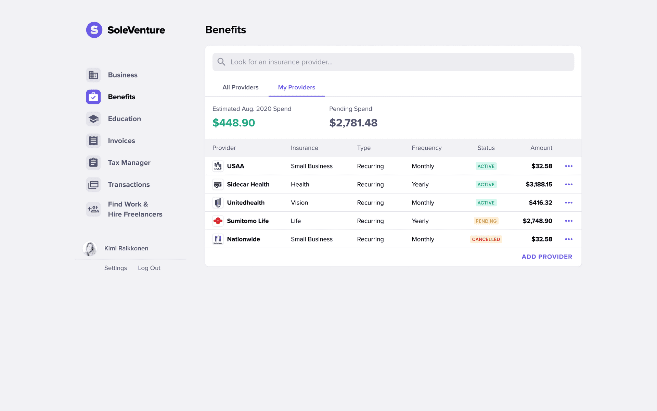This screenshot has height=411, width=657.
Task: Click the Business sidebar icon
Action: tap(93, 75)
